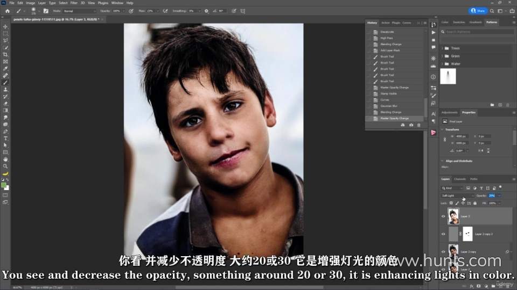
Task: Toggle type layer filter in Layers
Action: pyautogui.click(x=481, y=188)
